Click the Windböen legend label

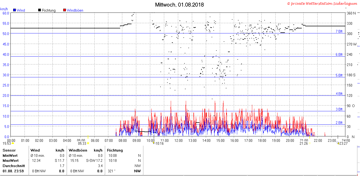pos(75,10)
